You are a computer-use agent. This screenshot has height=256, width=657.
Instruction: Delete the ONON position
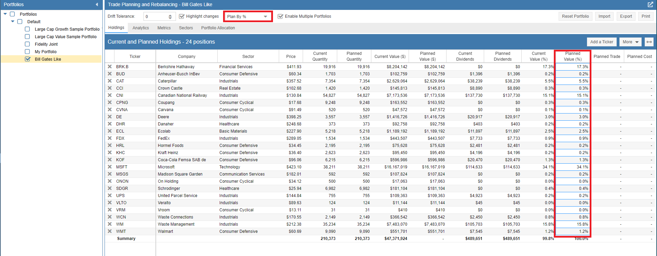click(110, 181)
